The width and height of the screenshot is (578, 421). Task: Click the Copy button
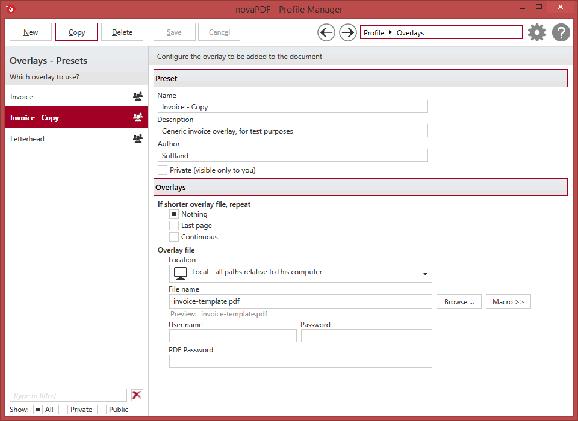click(x=76, y=32)
